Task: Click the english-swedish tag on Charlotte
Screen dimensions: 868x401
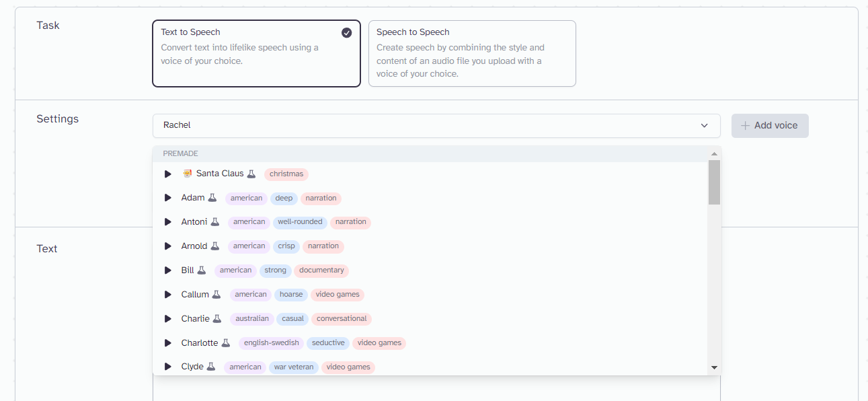Action: click(x=272, y=343)
